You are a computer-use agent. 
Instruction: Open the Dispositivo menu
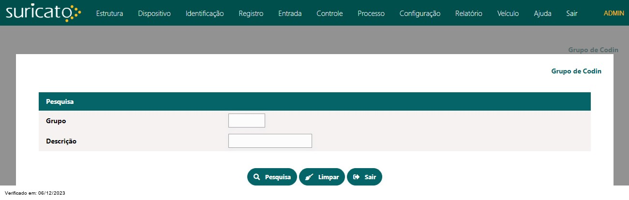[x=154, y=14]
